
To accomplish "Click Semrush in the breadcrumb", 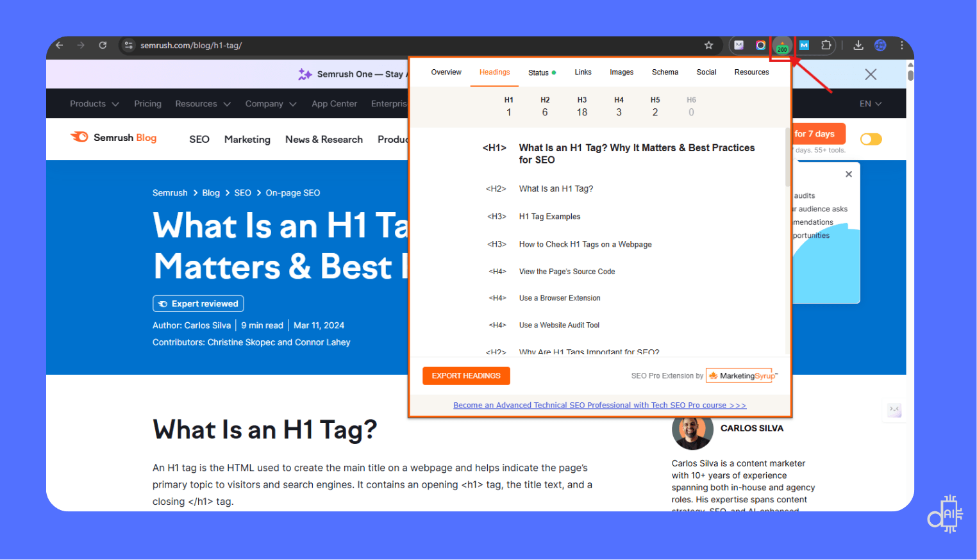I will coord(170,193).
